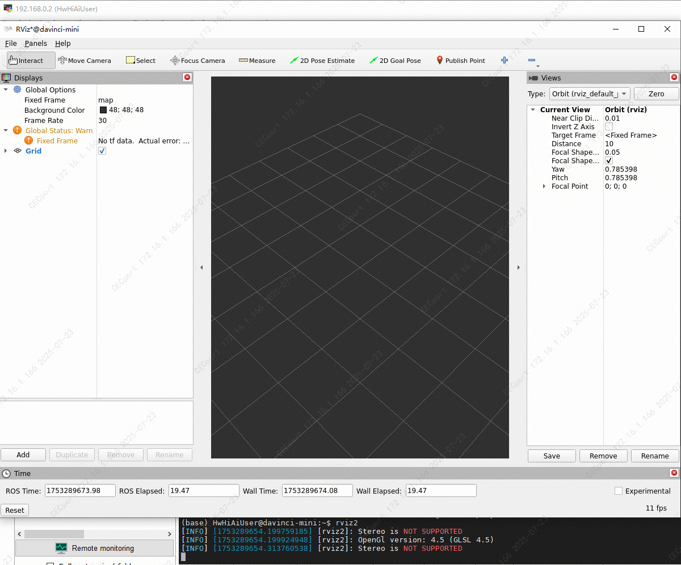The width and height of the screenshot is (681, 565).
Task: Expand the Focal Point property
Action: 544,186
